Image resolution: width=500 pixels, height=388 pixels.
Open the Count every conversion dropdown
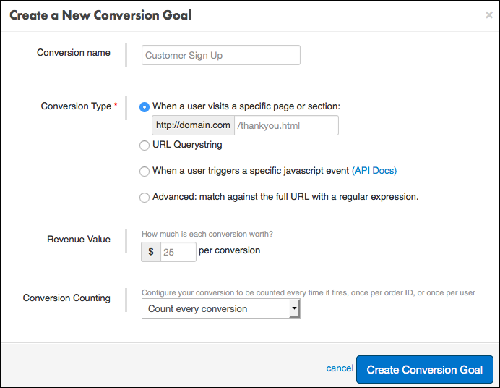221,308
